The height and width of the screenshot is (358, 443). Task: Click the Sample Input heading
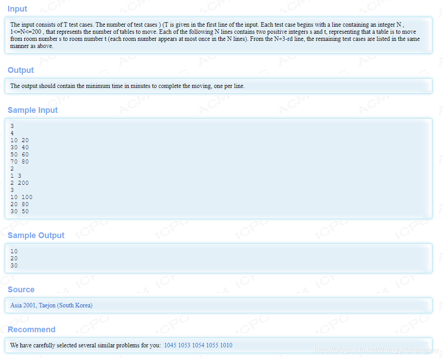(x=32, y=110)
